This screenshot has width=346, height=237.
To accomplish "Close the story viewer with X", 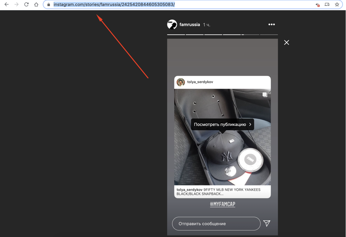I will tap(287, 42).
